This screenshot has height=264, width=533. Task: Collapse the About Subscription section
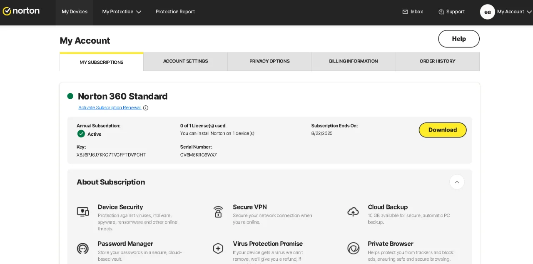tap(457, 182)
